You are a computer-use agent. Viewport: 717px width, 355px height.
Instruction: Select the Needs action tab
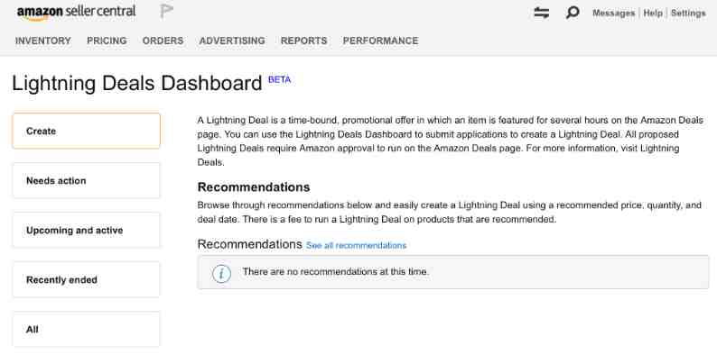[x=87, y=181]
